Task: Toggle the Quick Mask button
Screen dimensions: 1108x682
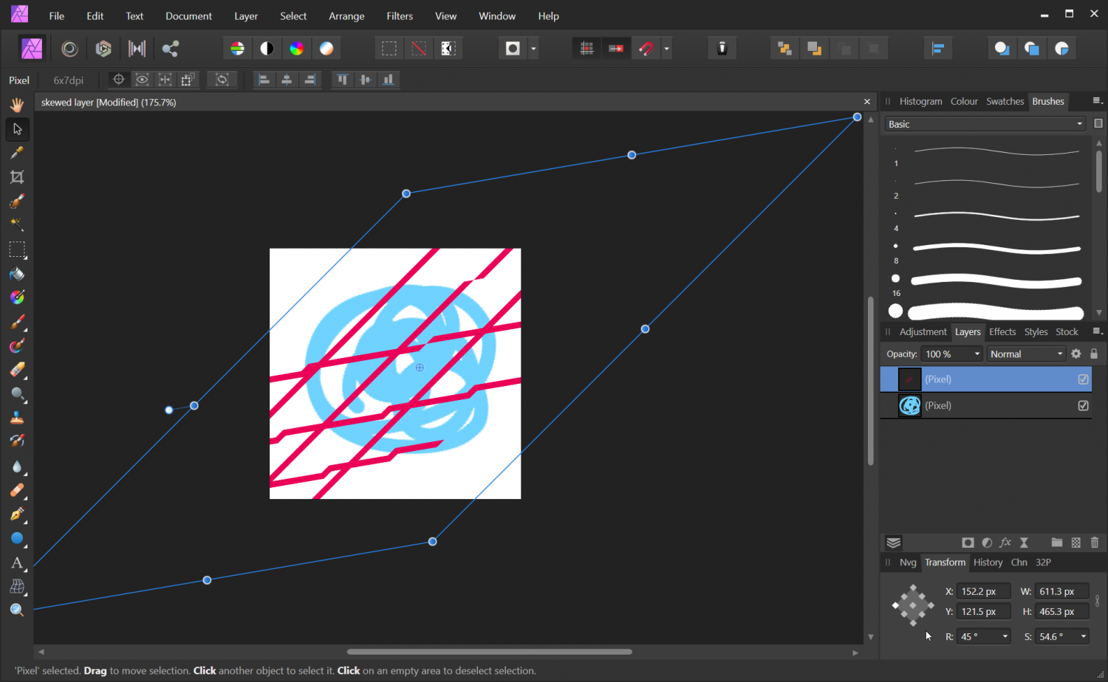Action: tap(513, 49)
